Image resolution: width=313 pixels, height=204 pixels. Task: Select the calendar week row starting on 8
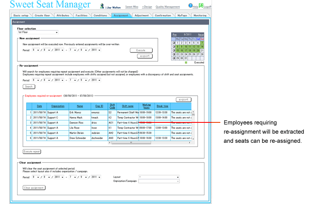point(174,47)
